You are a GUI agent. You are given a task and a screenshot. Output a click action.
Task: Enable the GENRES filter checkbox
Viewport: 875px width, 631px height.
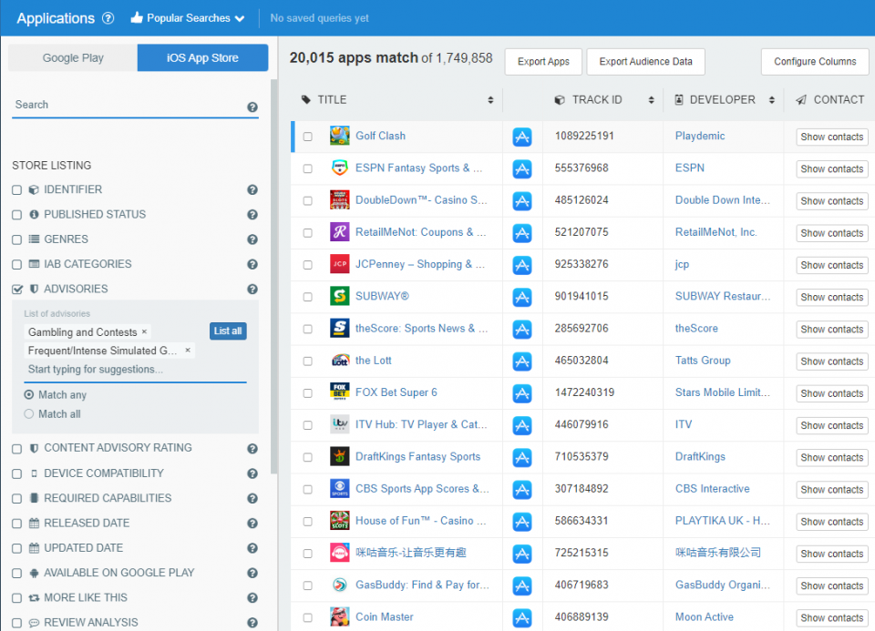pyautogui.click(x=16, y=239)
